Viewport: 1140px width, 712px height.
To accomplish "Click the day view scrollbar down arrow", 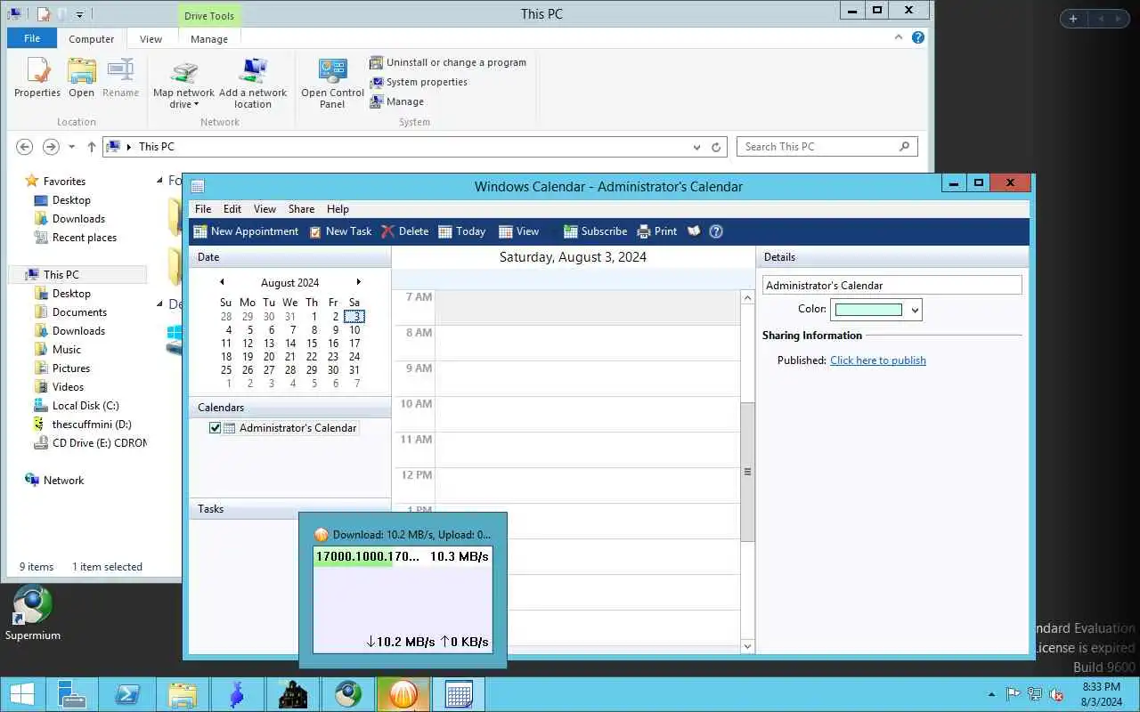I will 747,646.
